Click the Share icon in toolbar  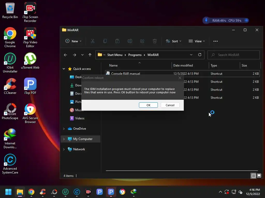pos(142,41)
